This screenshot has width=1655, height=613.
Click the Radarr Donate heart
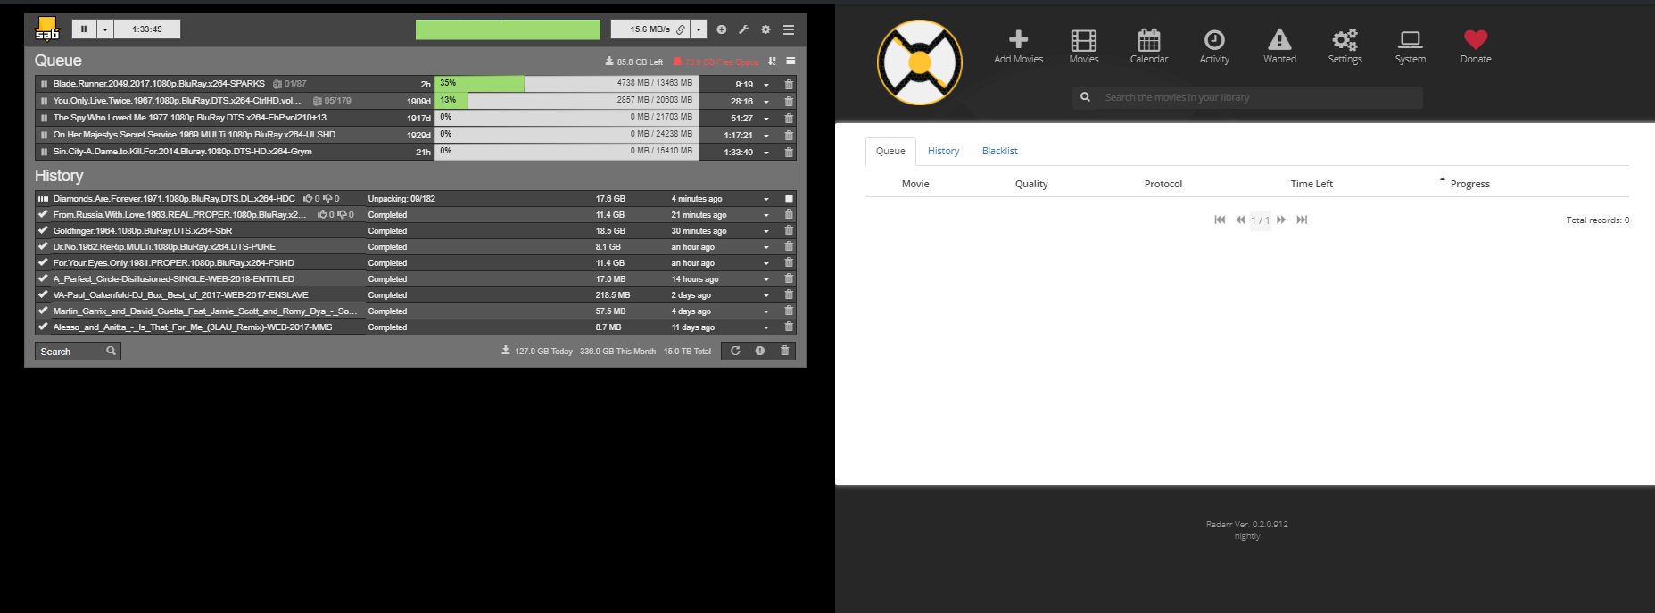click(x=1476, y=46)
